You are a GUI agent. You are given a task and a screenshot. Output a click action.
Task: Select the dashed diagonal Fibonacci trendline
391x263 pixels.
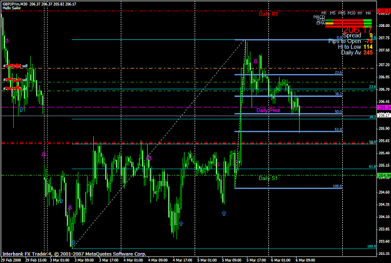click(x=160, y=143)
